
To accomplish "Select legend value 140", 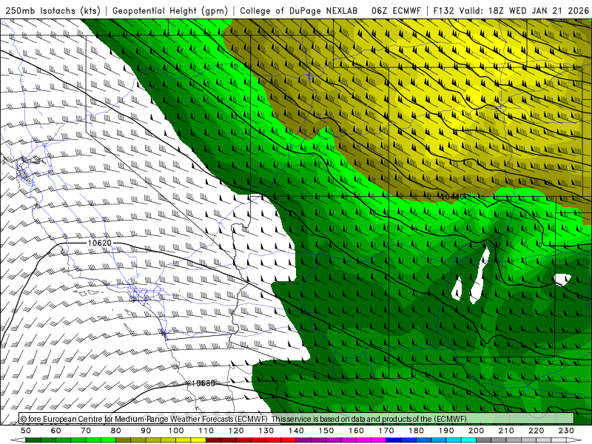I will [296, 431].
